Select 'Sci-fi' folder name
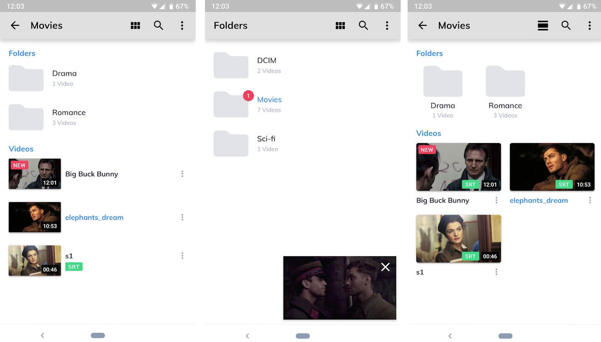This screenshot has width=601, height=342. (266, 138)
